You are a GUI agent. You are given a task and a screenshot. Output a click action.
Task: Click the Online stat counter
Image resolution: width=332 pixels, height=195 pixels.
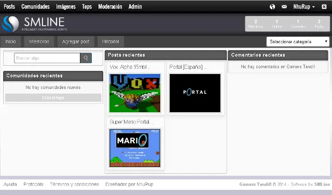tap(276, 24)
